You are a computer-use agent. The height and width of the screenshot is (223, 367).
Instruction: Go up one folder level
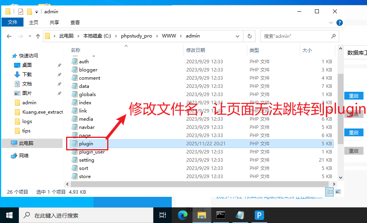coord(38,36)
